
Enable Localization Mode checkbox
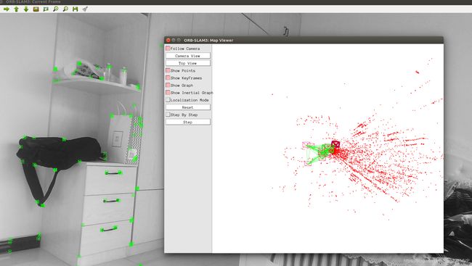coord(168,100)
